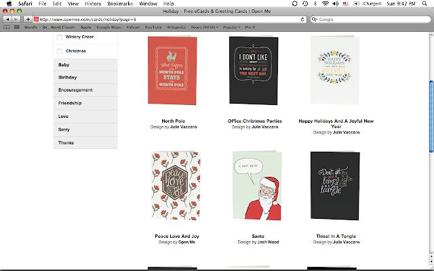
Task: Click the site favicon in address bar
Action: click(x=36, y=20)
